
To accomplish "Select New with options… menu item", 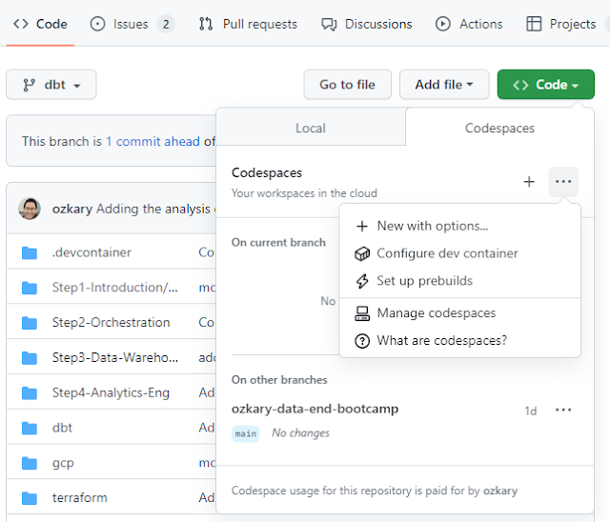I will tap(459, 226).
